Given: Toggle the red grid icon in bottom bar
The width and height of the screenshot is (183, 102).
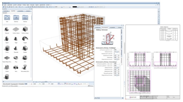Looking at the screenshot, I should click(x=67, y=84).
